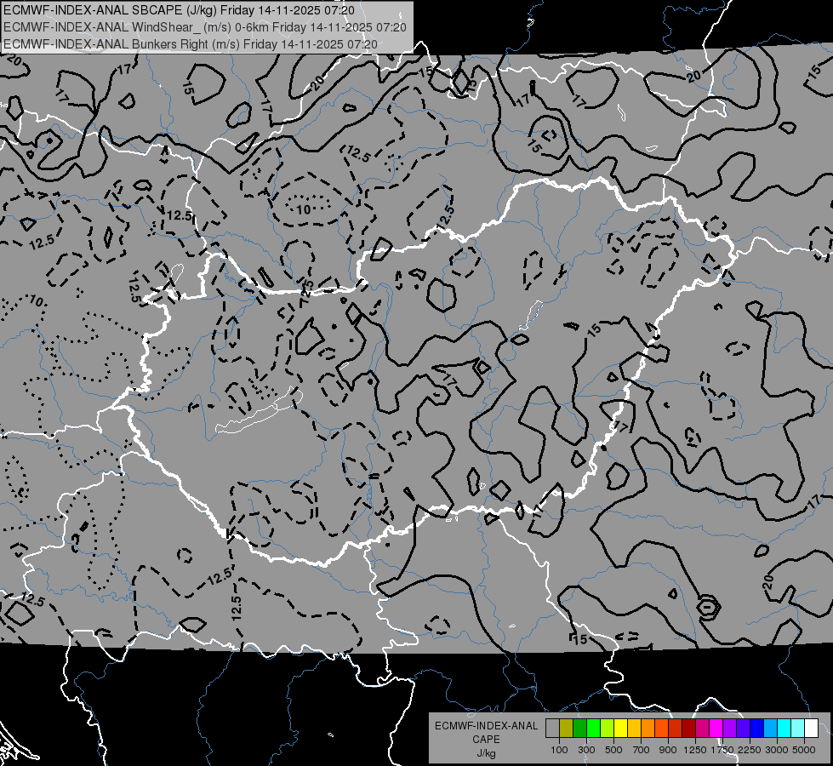Select the CAPE word in legend

coord(486,740)
